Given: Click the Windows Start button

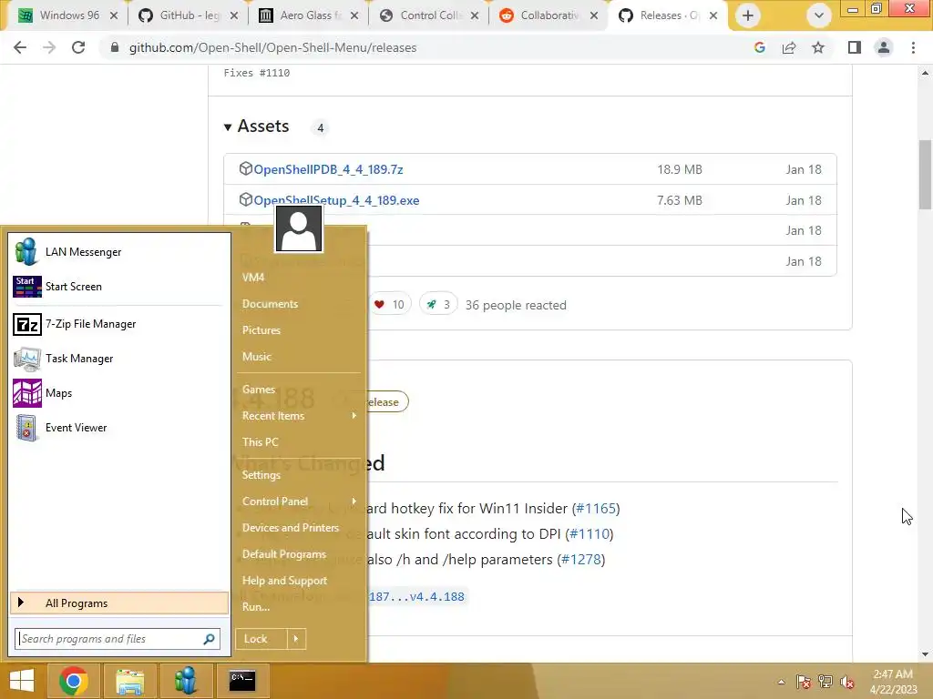Looking at the screenshot, I should (x=22, y=681).
